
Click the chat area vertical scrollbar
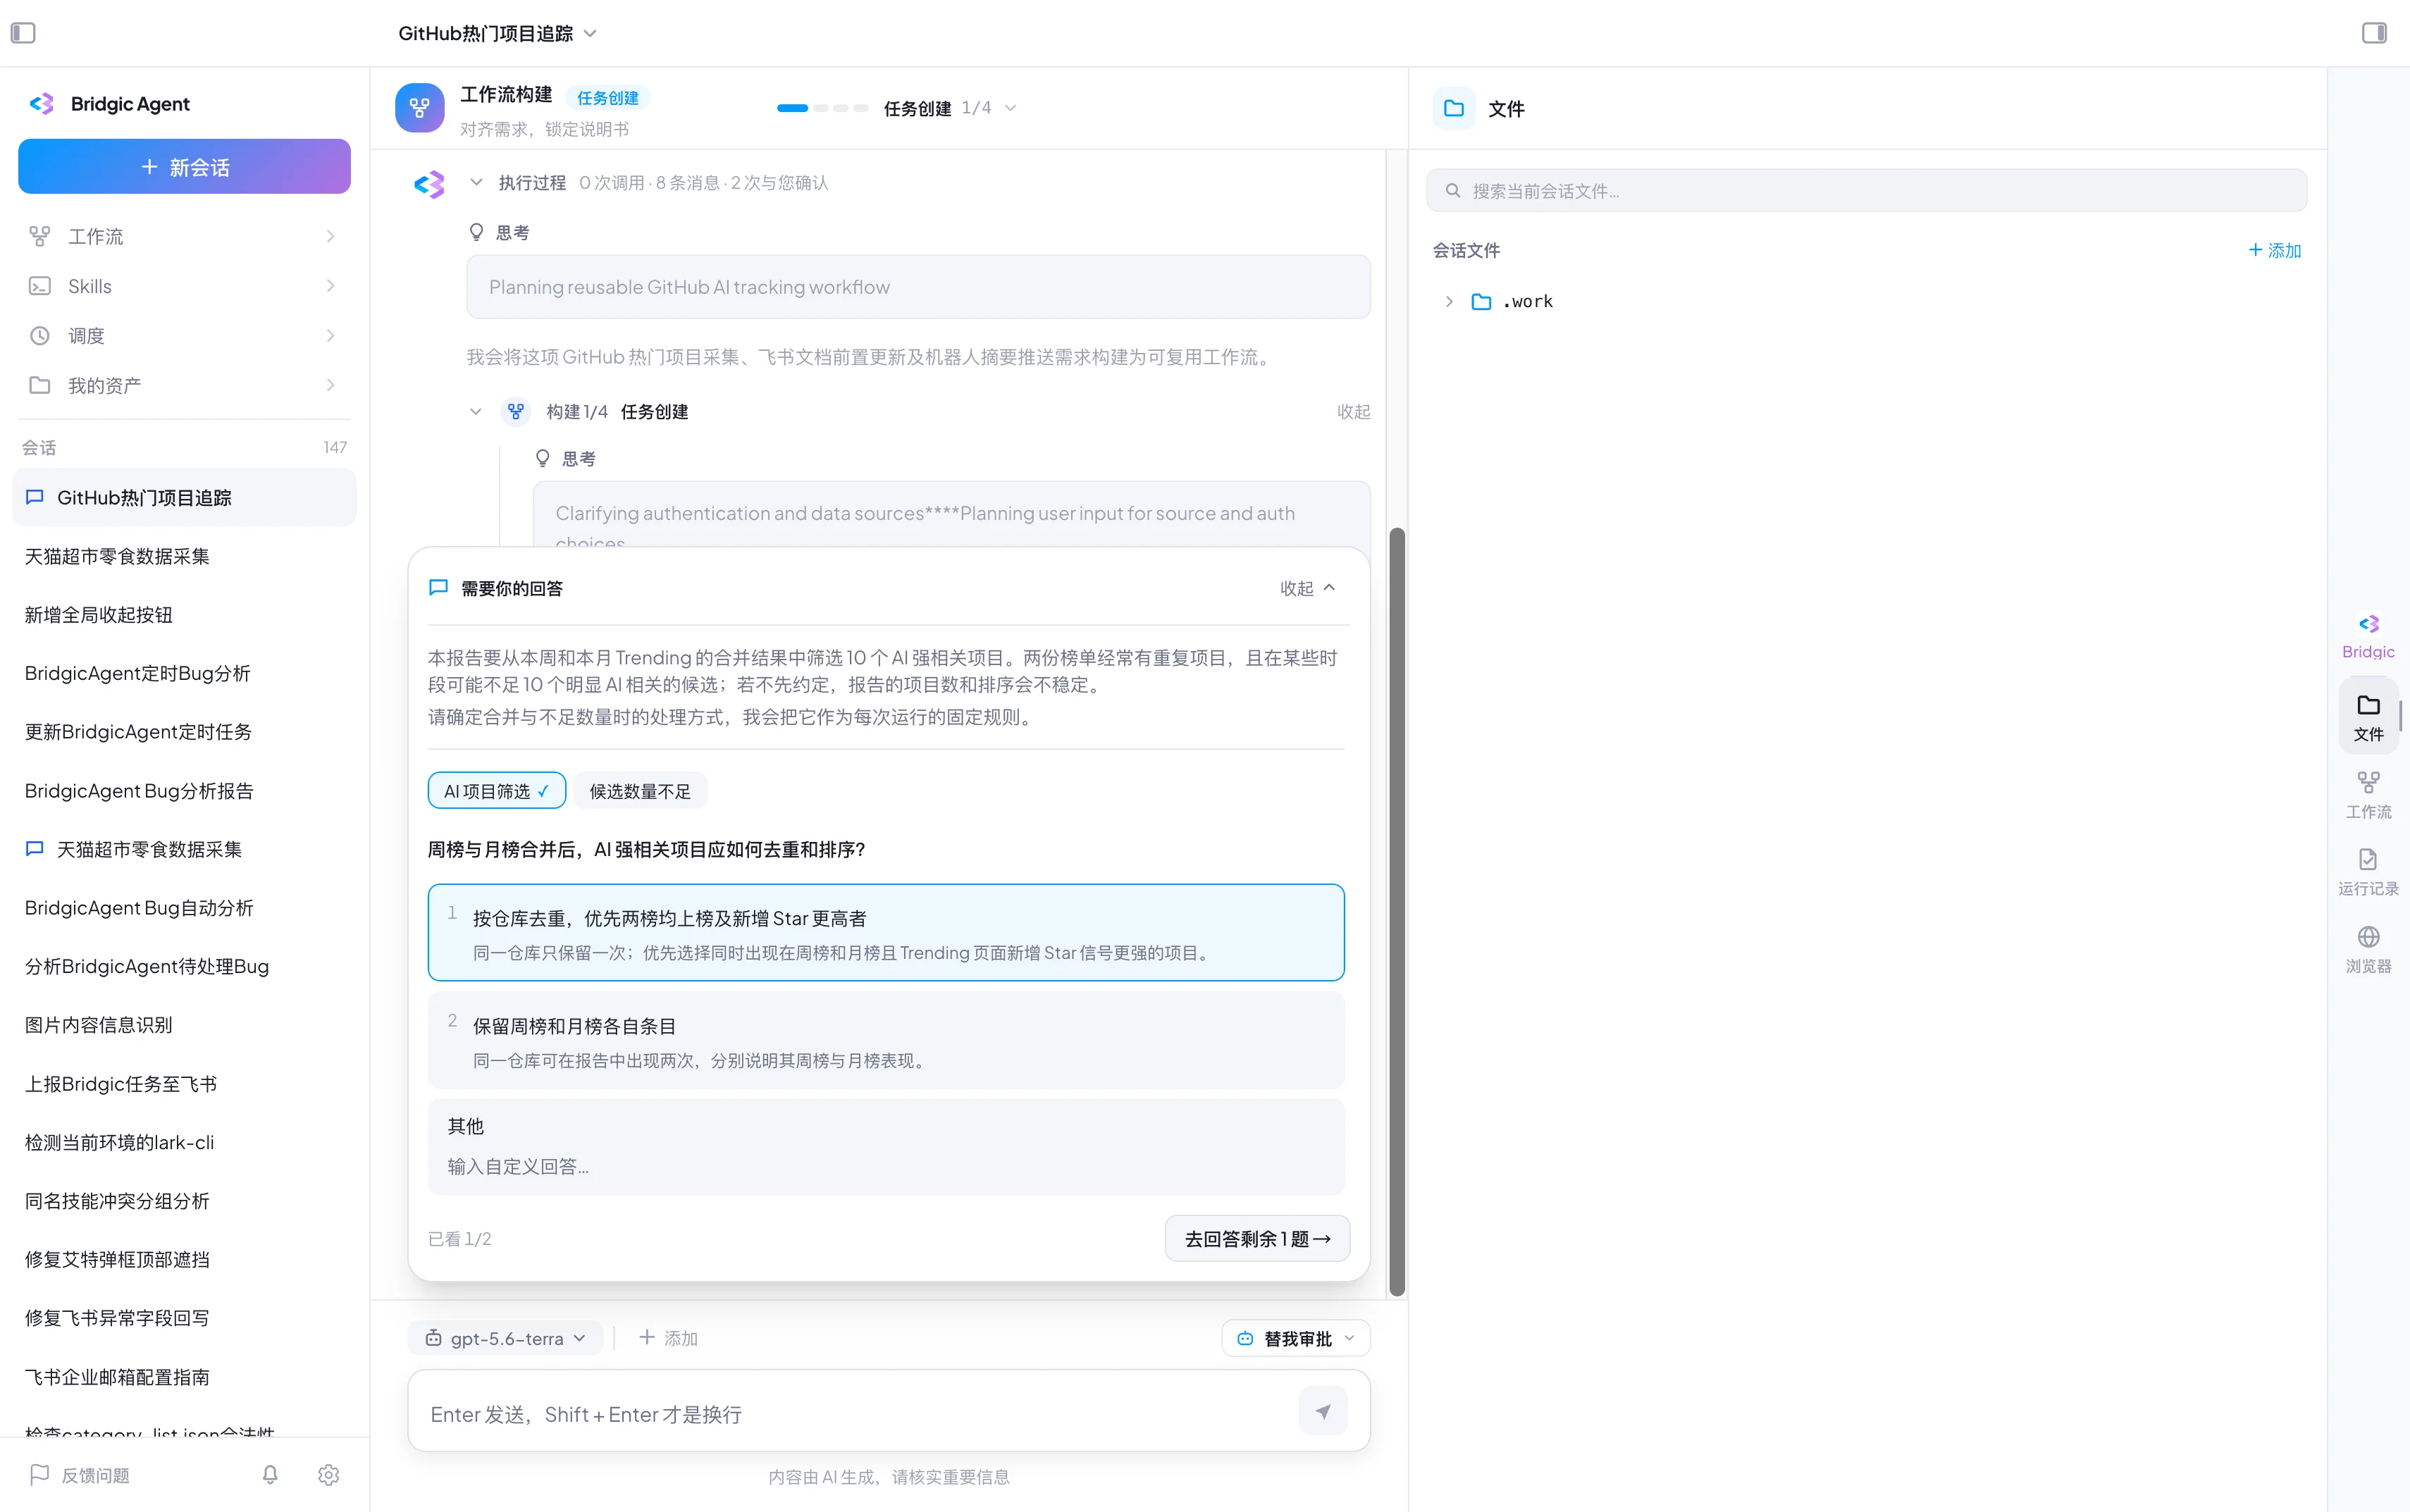[x=1397, y=911]
